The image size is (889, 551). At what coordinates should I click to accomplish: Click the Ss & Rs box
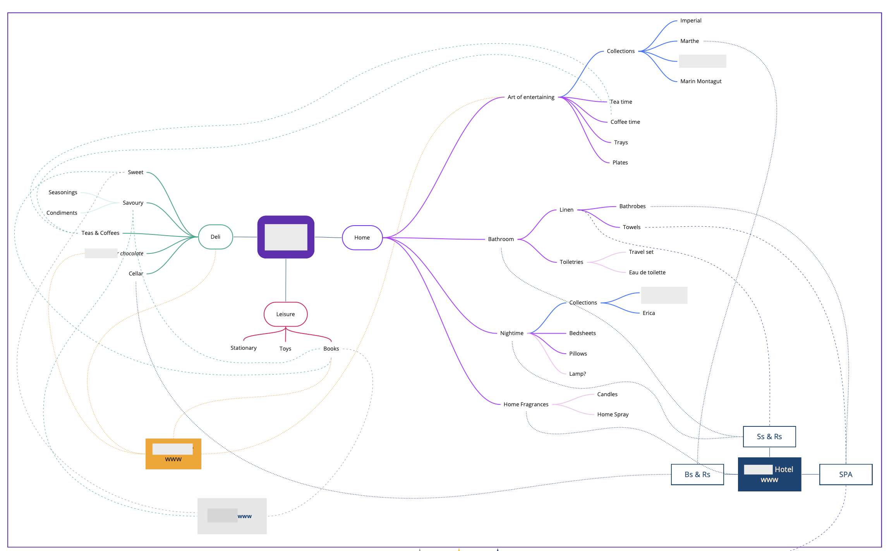tap(769, 436)
